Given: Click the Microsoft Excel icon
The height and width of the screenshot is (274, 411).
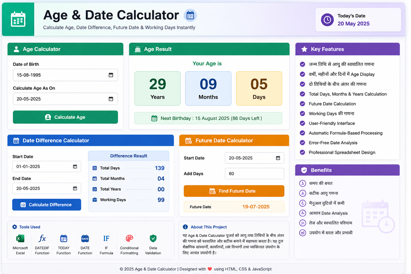Looking at the screenshot, I should [x=20, y=238].
